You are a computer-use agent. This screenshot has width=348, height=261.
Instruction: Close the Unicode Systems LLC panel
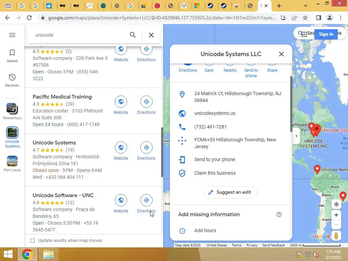pyautogui.click(x=281, y=54)
